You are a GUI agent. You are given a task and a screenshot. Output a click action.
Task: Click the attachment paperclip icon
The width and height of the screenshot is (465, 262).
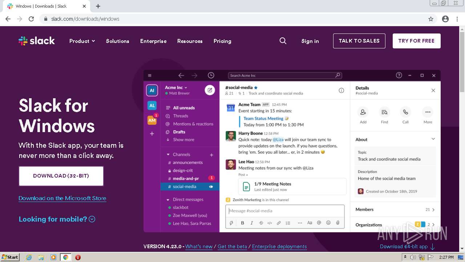point(338,223)
